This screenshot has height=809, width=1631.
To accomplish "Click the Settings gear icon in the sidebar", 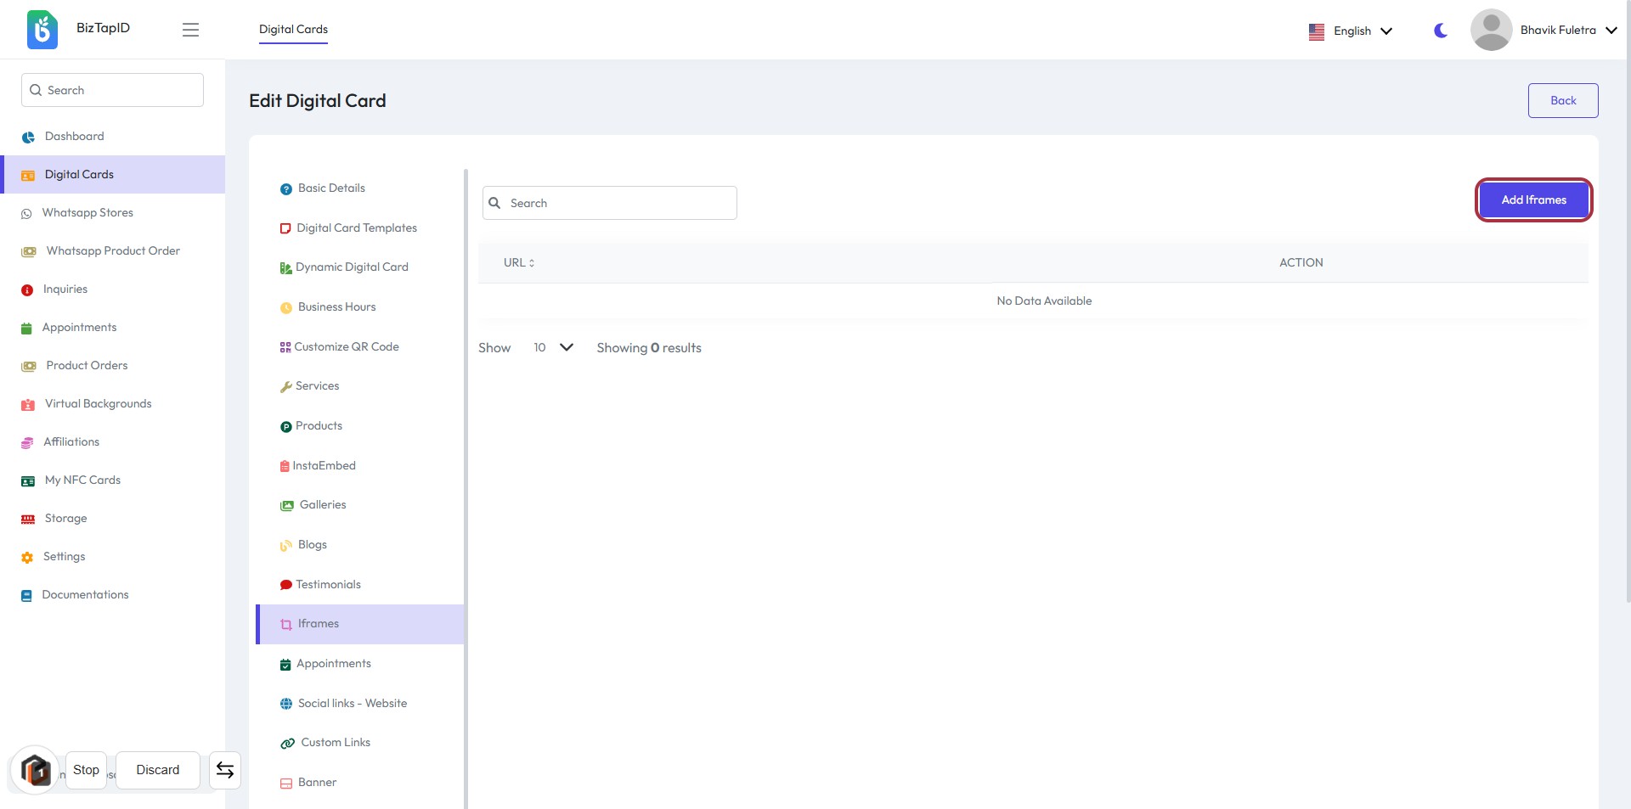I will coord(27,558).
